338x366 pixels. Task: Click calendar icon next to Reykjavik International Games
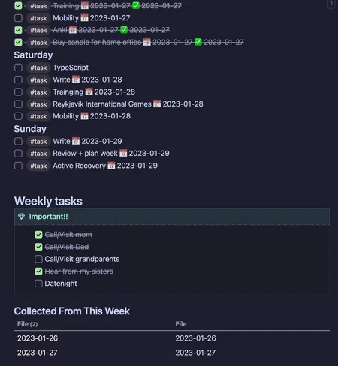(157, 103)
